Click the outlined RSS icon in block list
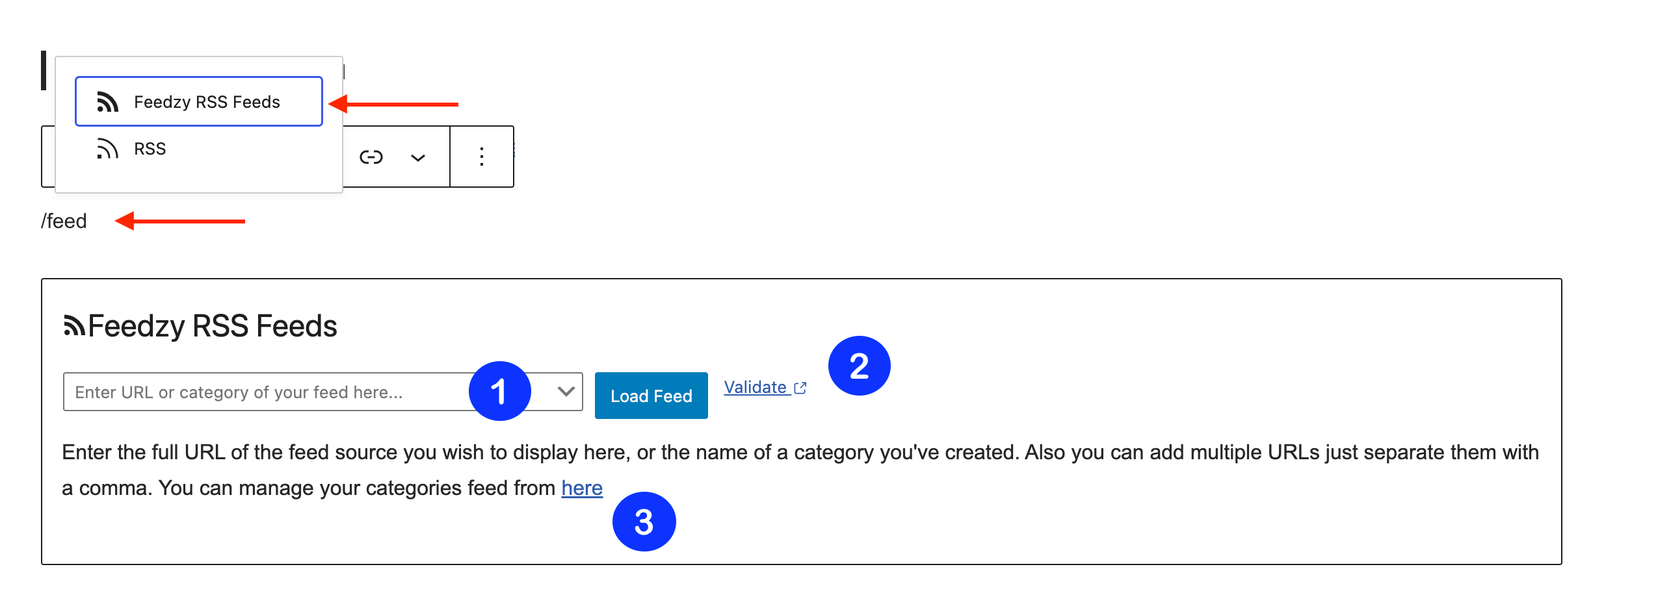Viewport: 1658px width, 608px height. click(108, 149)
